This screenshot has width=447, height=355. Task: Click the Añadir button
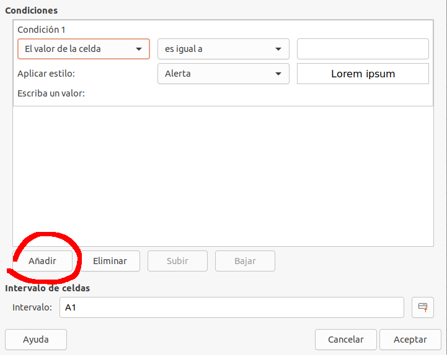[x=43, y=261]
